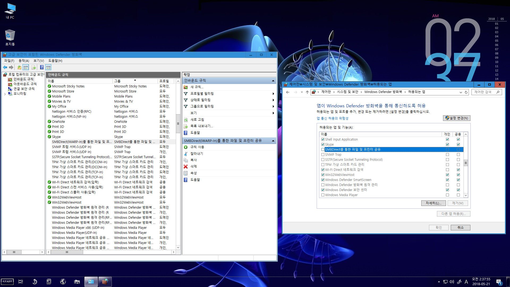510x287 pixels.
Task: Select 연결 보안 규칙 tree node
Action: [24, 89]
